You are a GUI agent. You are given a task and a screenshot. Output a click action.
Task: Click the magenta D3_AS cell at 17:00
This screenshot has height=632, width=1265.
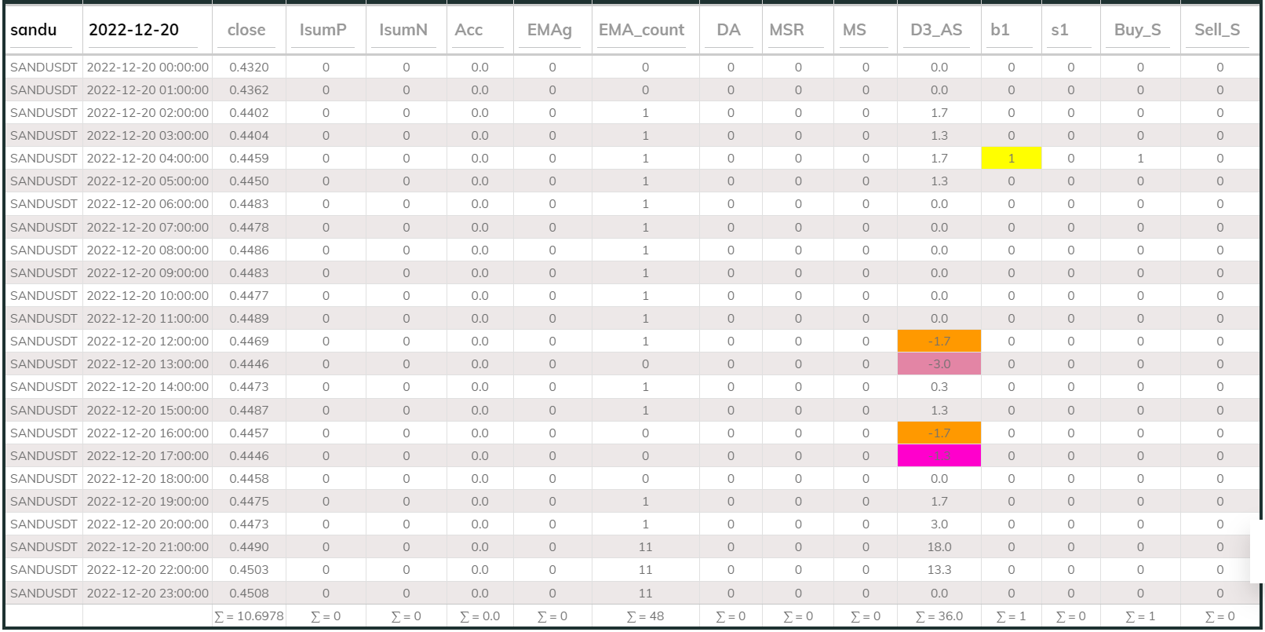click(x=939, y=456)
